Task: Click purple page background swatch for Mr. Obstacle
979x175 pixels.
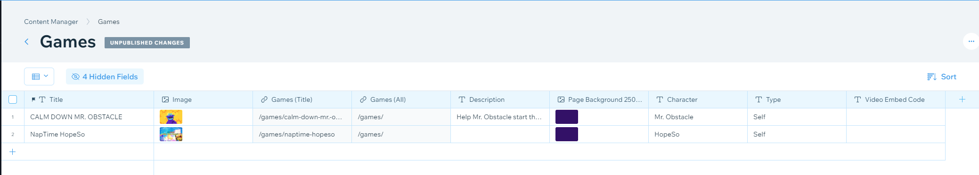Action: click(567, 117)
